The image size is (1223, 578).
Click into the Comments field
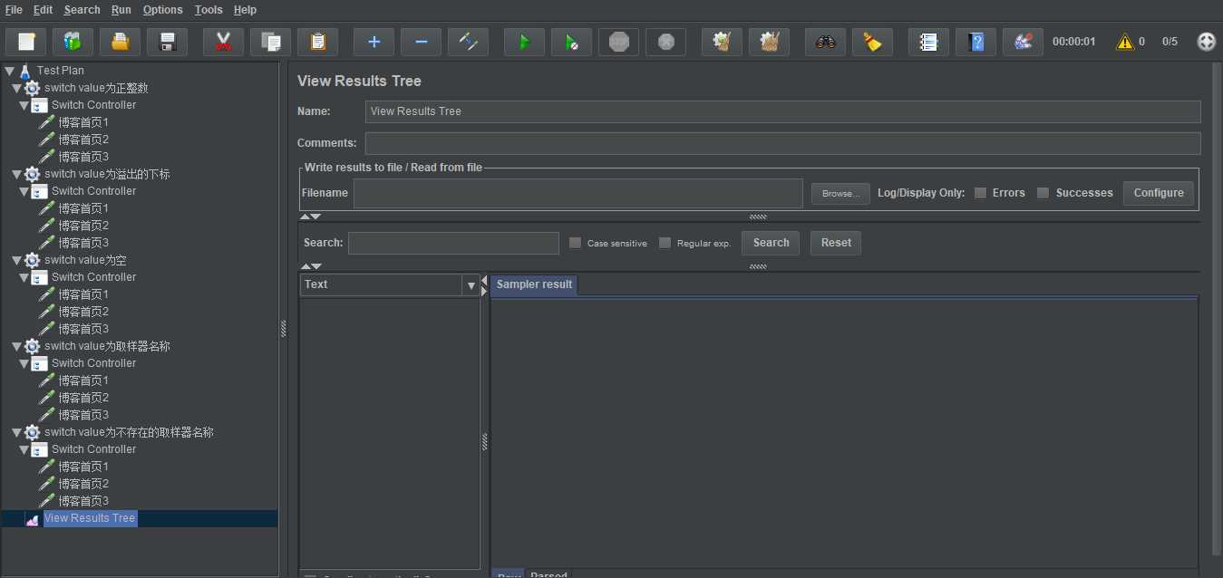[783, 143]
